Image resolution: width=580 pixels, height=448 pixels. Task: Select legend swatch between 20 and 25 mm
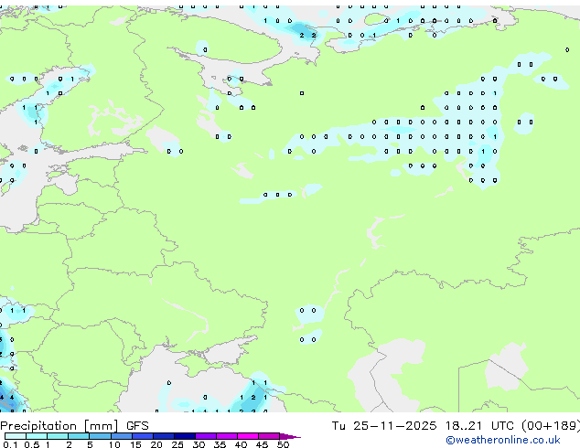[x=164, y=436]
